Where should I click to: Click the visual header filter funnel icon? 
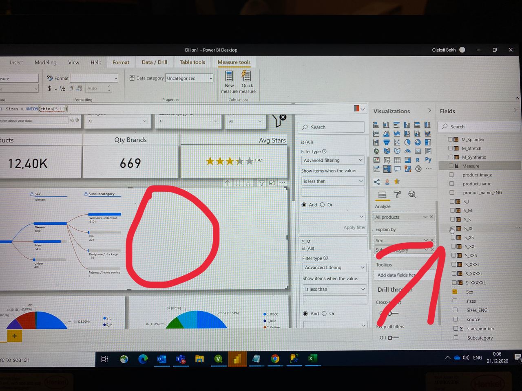[261, 183]
